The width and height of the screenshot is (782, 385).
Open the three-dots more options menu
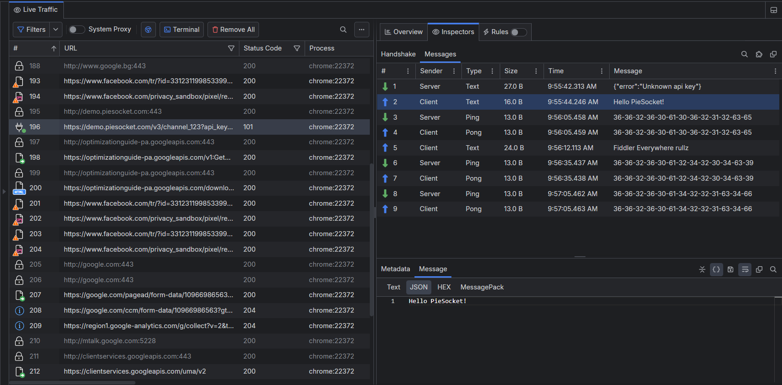[x=362, y=30]
